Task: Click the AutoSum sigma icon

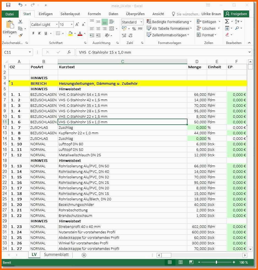Action: click(x=227, y=21)
